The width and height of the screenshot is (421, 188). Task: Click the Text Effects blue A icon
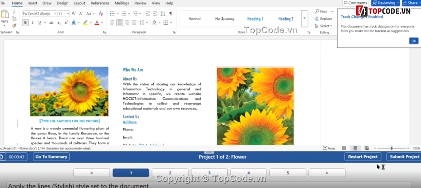click(x=73, y=23)
